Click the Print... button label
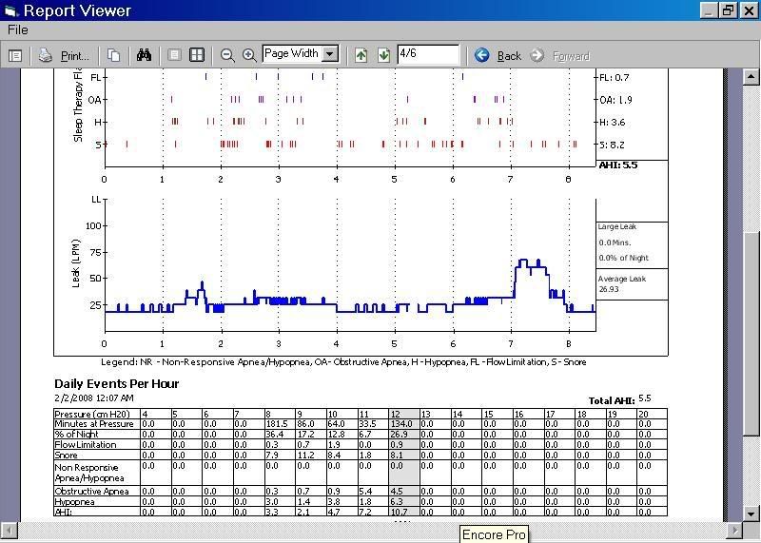Screen dimensions: 761x543 point(75,56)
